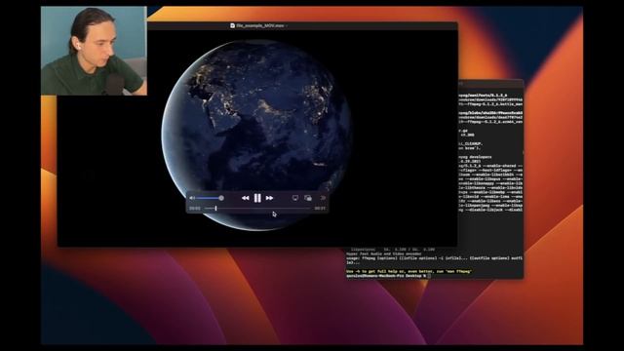
Task: Enable picture-in-picture mode icon
Action: pos(308,198)
